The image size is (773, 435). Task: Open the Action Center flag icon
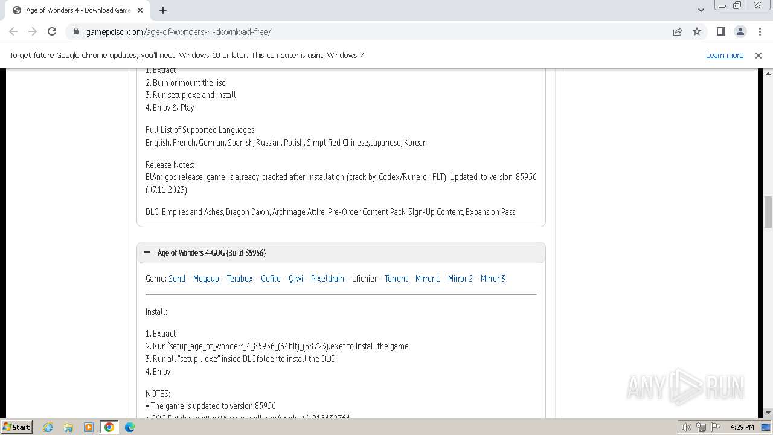tap(716, 427)
